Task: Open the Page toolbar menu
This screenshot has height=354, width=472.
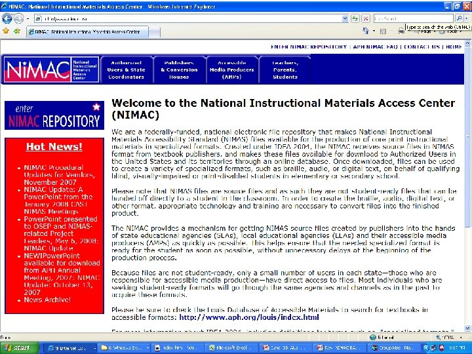Action: pos(426,31)
